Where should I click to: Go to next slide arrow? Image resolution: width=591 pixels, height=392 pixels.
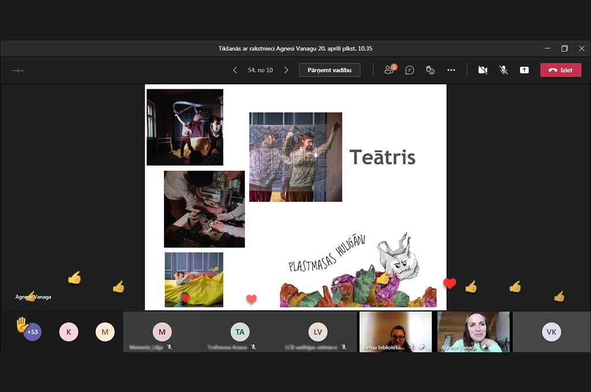click(286, 70)
